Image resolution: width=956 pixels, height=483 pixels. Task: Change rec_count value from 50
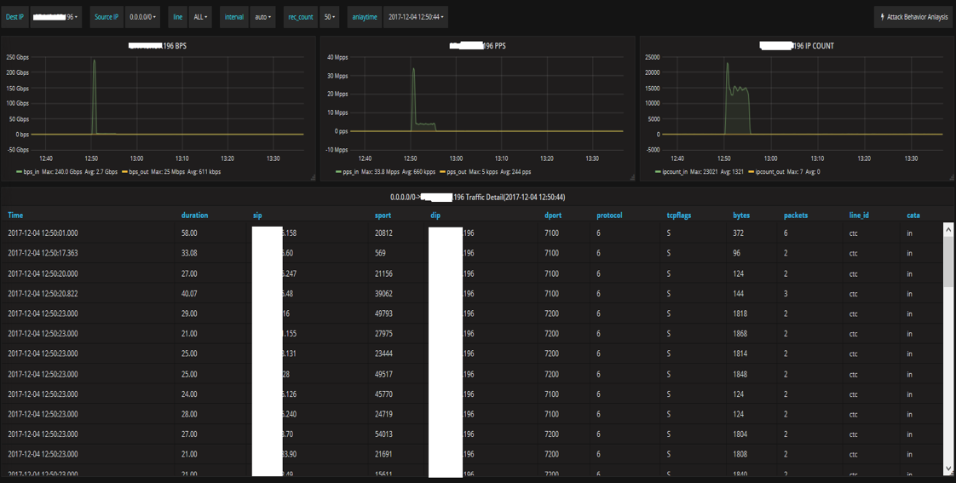coord(330,17)
